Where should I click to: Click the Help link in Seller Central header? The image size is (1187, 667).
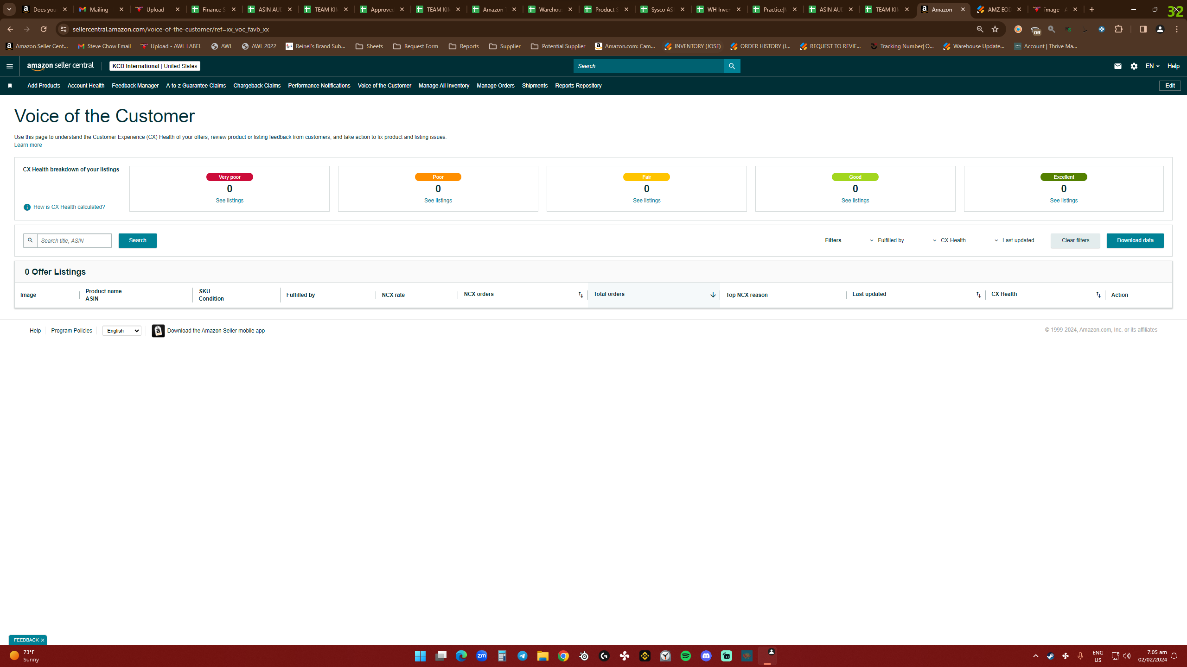1174,66
